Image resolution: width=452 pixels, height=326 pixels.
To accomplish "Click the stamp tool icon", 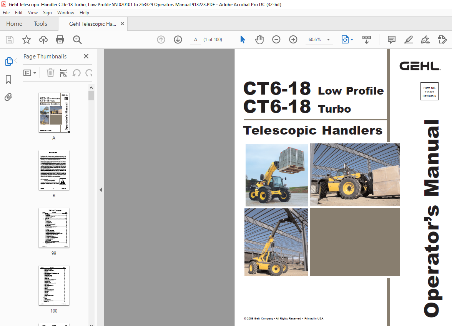I will click(x=442, y=40).
